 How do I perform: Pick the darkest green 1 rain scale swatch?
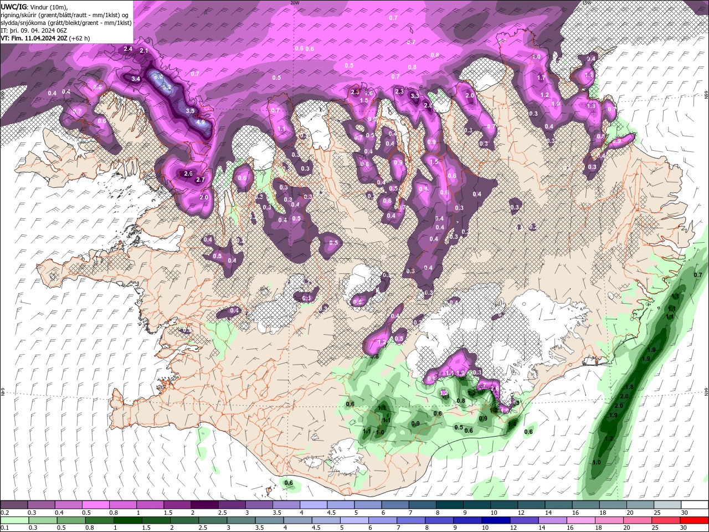128,520
